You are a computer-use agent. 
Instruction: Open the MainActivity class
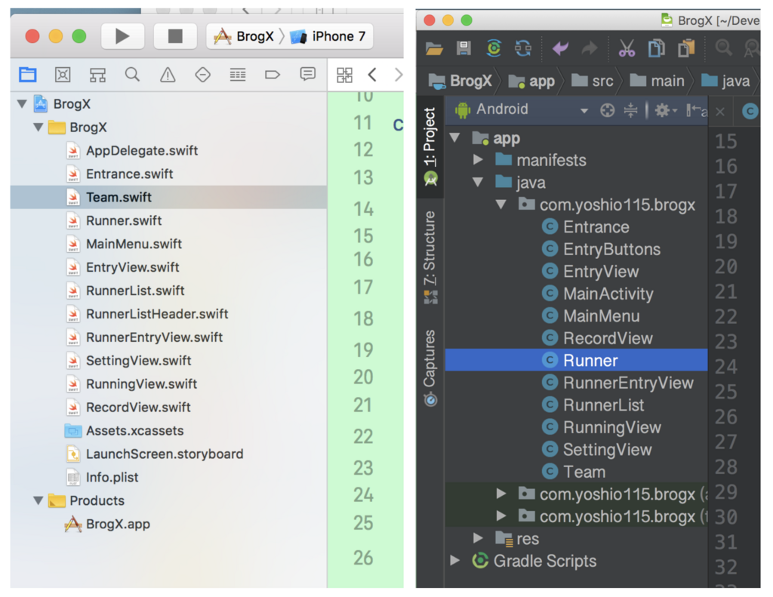(x=598, y=294)
